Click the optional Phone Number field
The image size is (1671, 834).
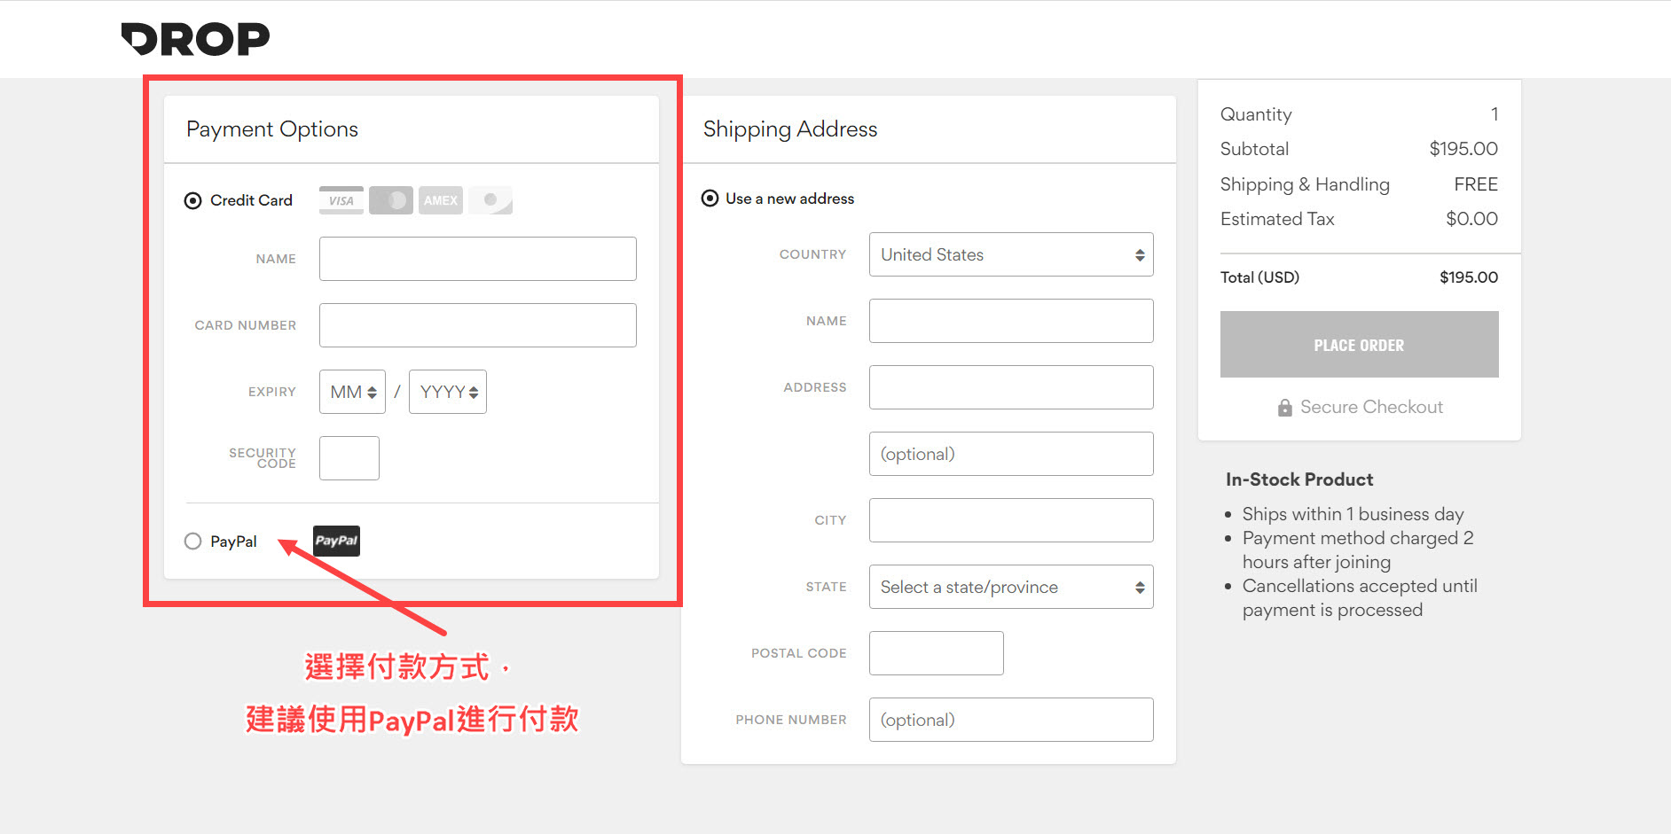(x=1011, y=720)
